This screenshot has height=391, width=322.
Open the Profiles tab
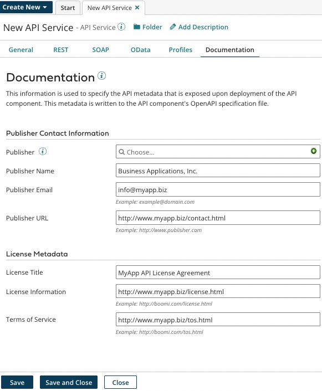tap(181, 50)
